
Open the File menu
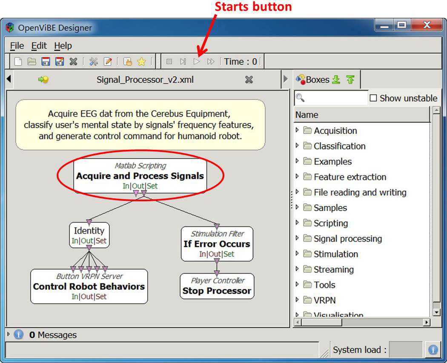coord(17,46)
